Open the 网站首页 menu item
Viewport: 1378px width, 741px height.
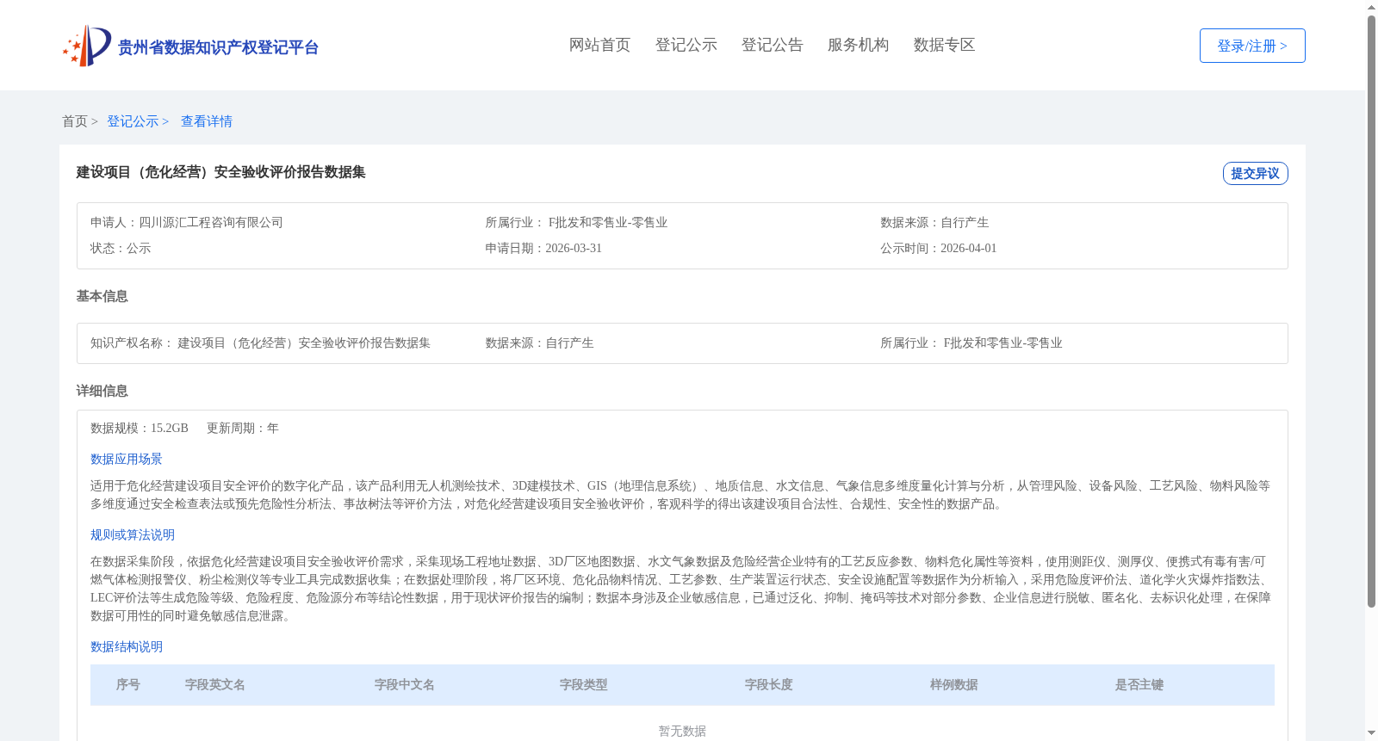(x=599, y=45)
